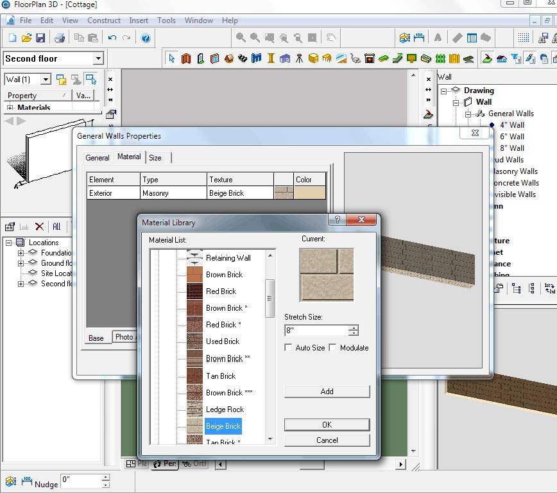Open the Construct menu

click(103, 21)
